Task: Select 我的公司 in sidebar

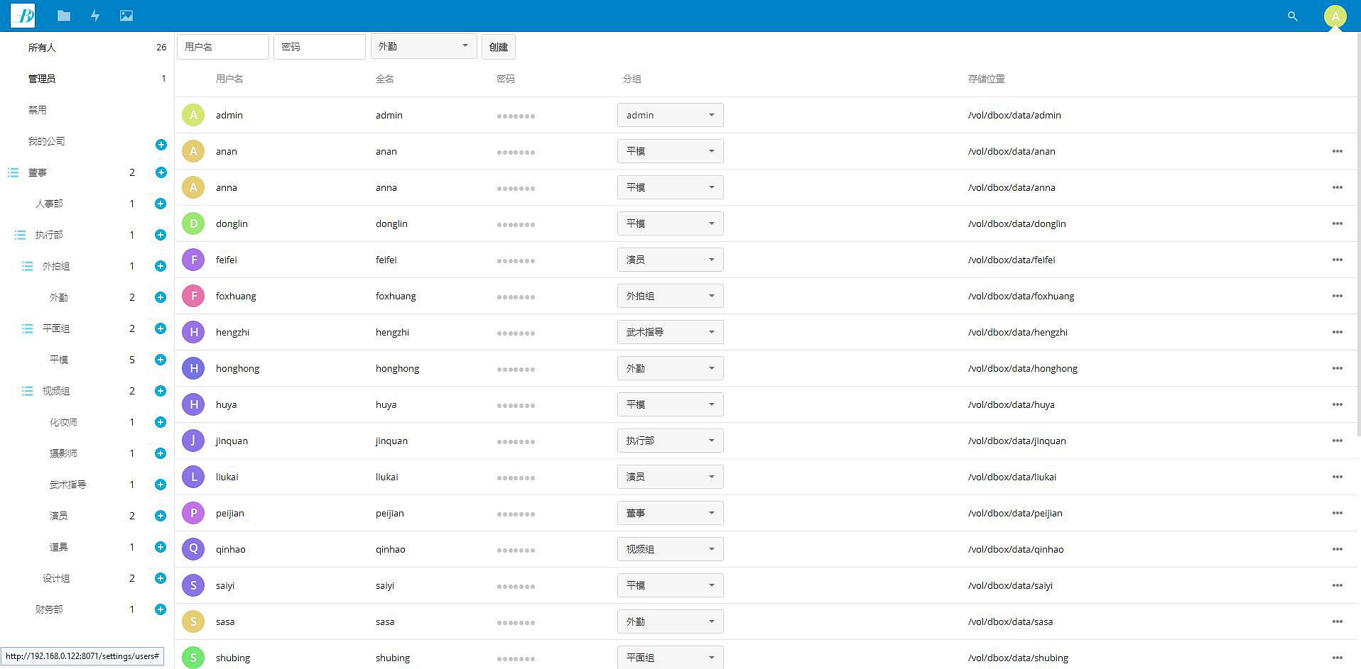Action: pyautogui.click(x=47, y=141)
